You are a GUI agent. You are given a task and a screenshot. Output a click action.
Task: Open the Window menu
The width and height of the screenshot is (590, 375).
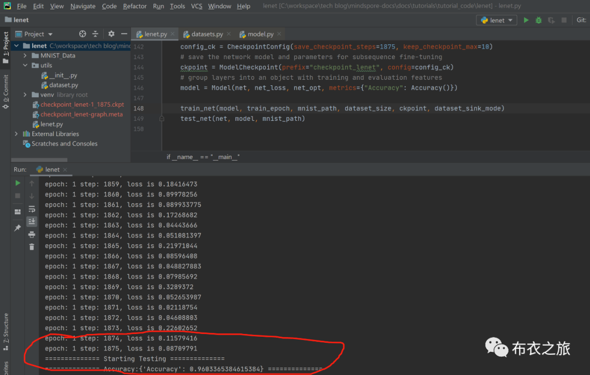[220, 6]
